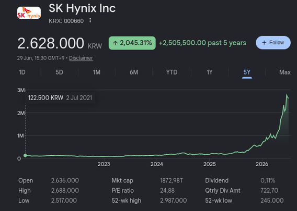Click the Qtrly Div Amt value 722,70
This screenshot has height=211, width=297.
point(269,191)
